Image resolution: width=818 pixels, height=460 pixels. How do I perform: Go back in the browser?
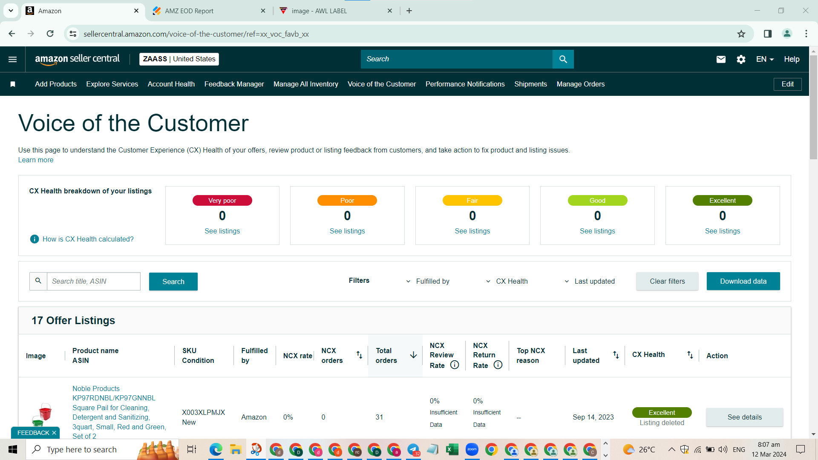pos(12,34)
